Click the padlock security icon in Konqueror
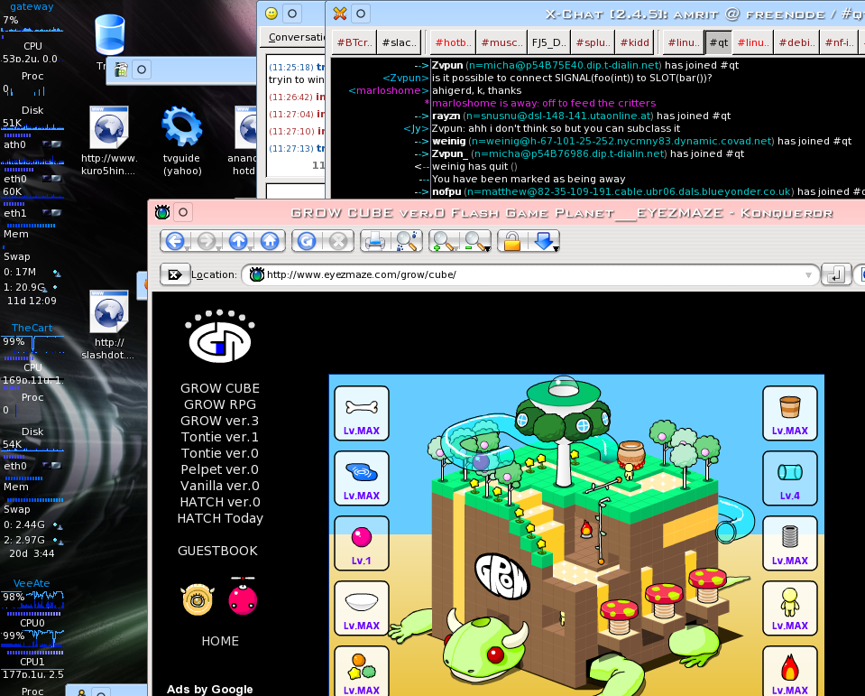This screenshot has width=865, height=696. [512, 241]
